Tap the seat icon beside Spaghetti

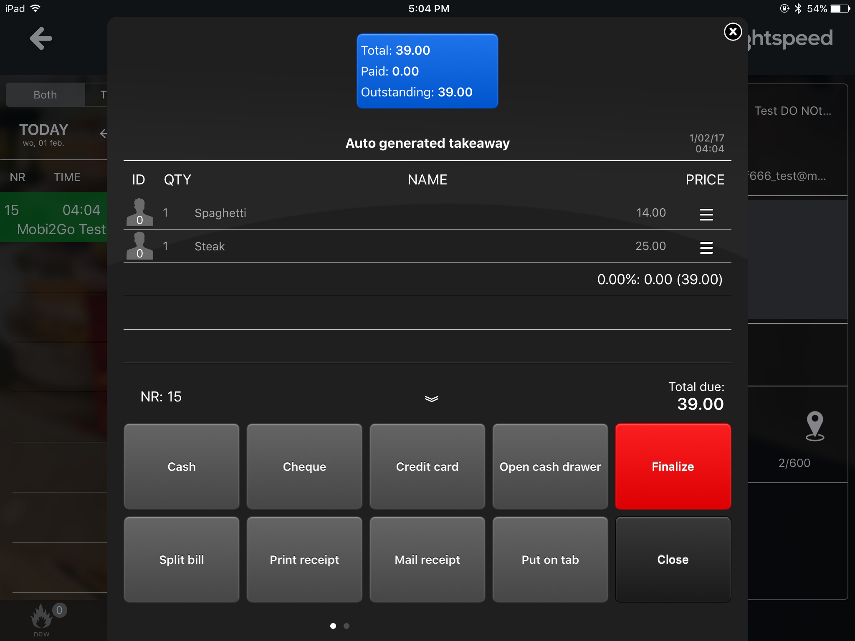tap(139, 212)
